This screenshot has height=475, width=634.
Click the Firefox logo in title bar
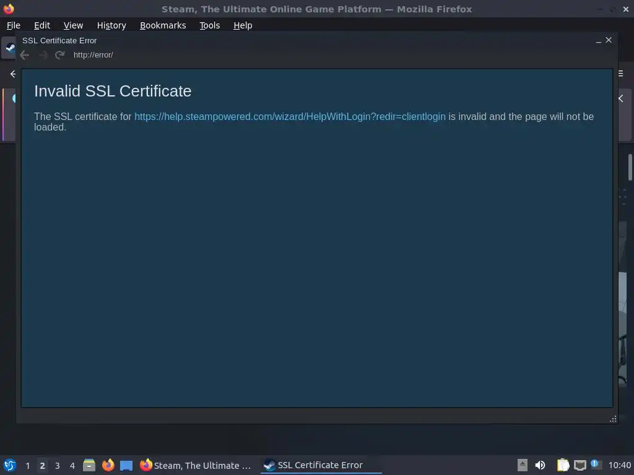(9, 9)
